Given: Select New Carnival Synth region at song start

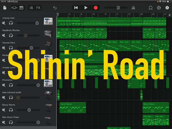Looking at the screenshot, I should pyautogui.click(x=58, y=95).
